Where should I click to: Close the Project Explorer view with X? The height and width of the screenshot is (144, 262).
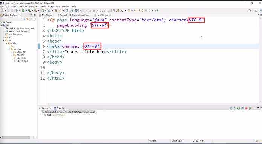(x=19, y=15)
